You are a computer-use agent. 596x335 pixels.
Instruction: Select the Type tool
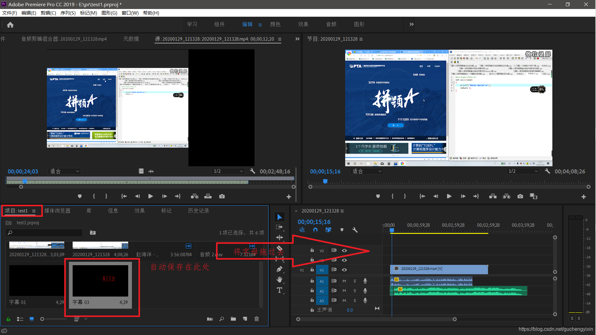(x=279, y=290)
